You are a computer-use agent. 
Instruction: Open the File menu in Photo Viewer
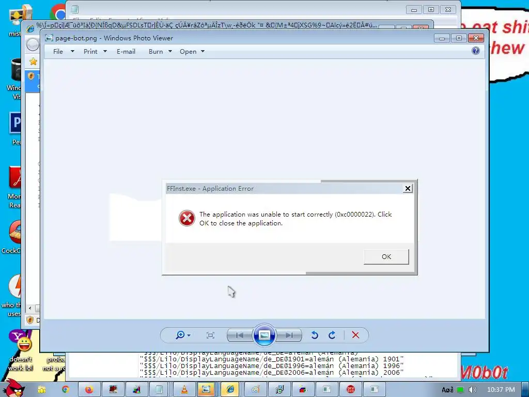coord(58,51)
